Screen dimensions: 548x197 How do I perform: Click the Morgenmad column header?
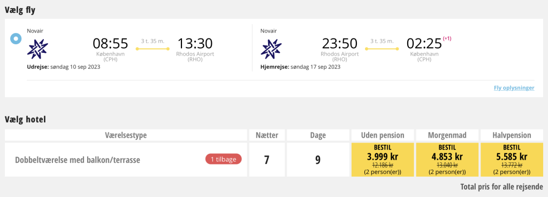(447, 135)
